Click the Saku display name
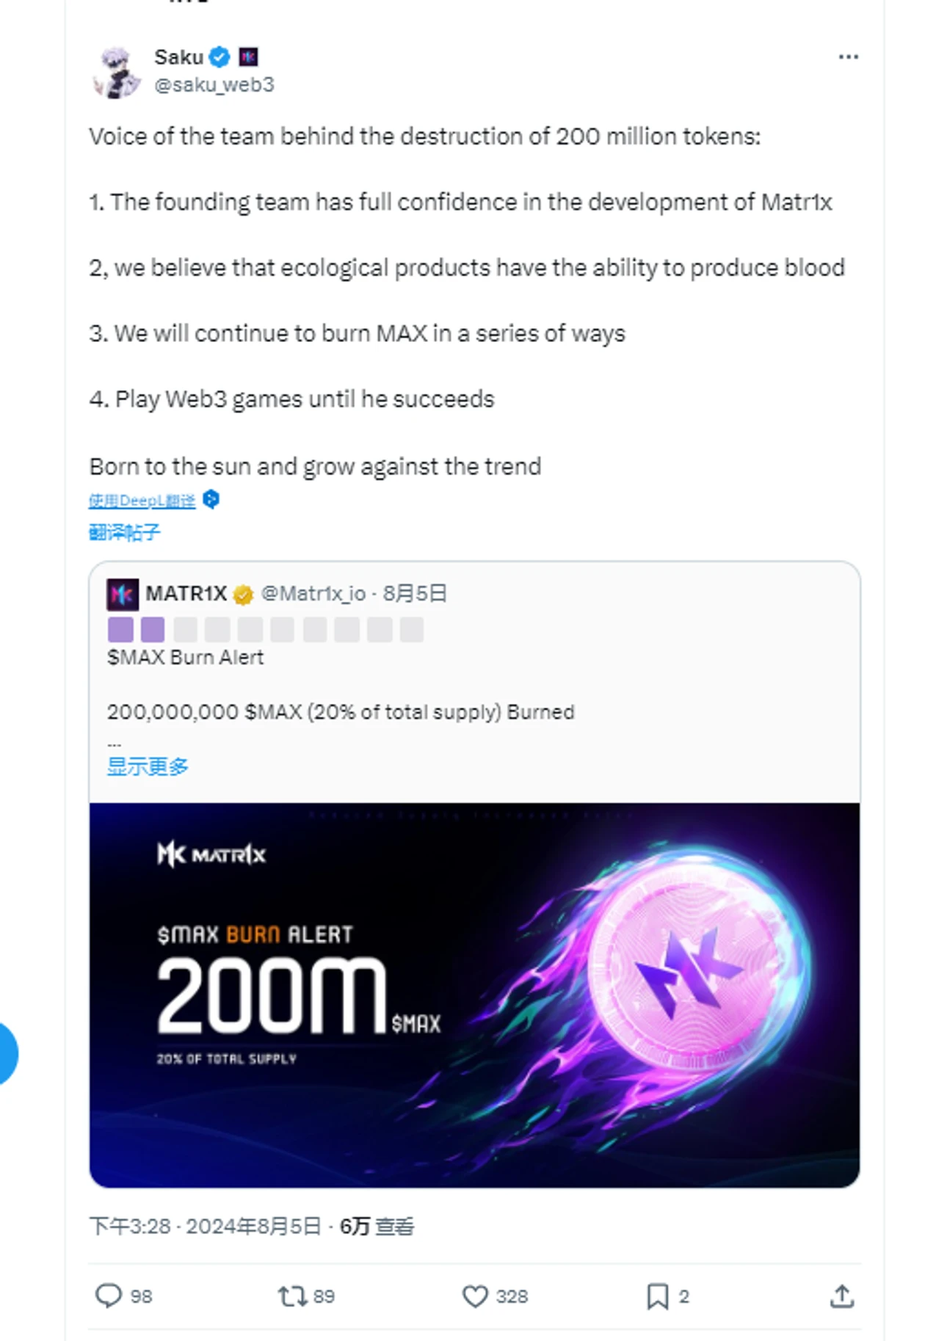The width and height of the screenshot is (925, 1341). [178, 57]
